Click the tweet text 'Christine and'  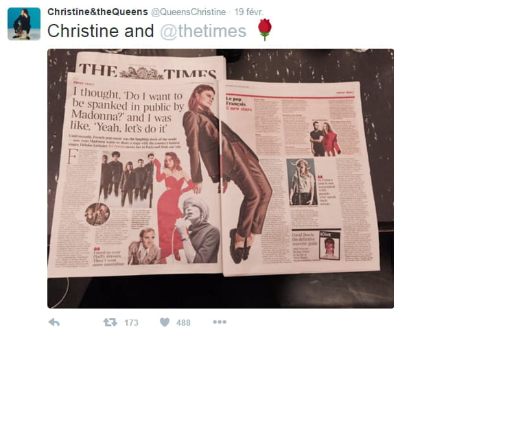(x=100, y=32)
